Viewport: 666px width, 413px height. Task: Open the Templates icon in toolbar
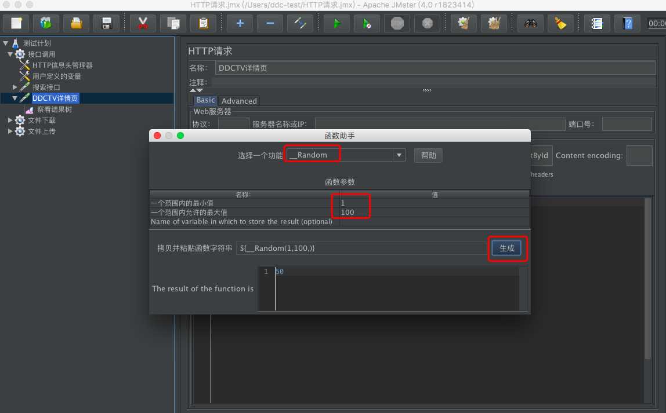point(46,23)
